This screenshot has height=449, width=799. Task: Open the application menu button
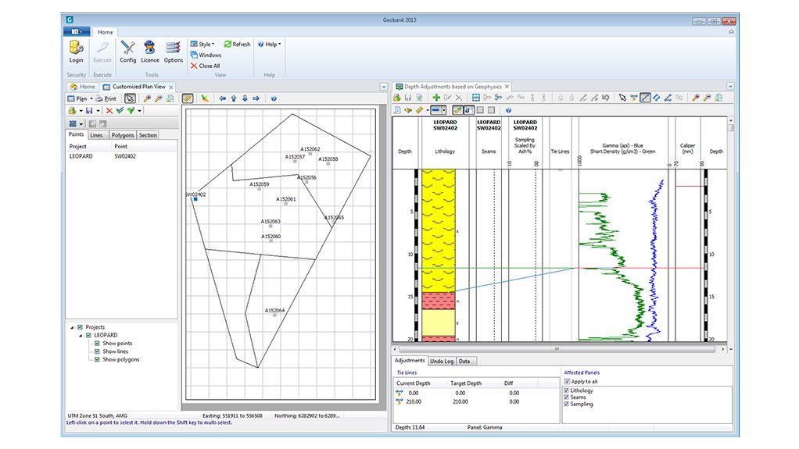click(77, 31)
